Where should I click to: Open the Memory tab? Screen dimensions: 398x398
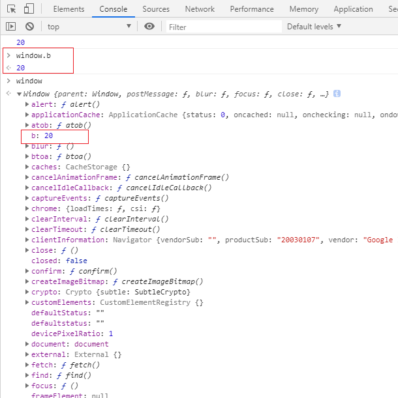(303, 9)
